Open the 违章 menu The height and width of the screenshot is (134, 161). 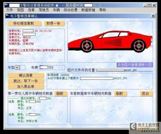31,10
